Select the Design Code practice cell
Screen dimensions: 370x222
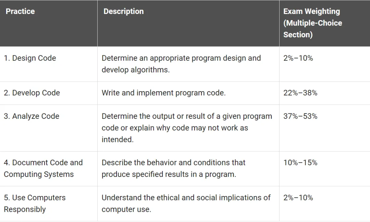click(30, 58)
